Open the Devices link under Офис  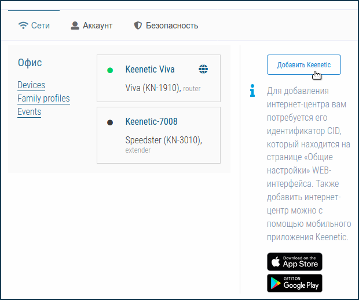[31, 85]
